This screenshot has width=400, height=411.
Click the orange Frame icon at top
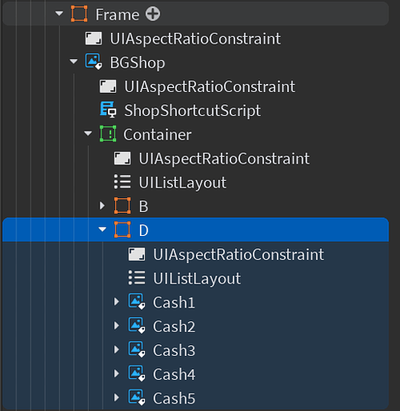pyautogui.click(x=79, y=14)
